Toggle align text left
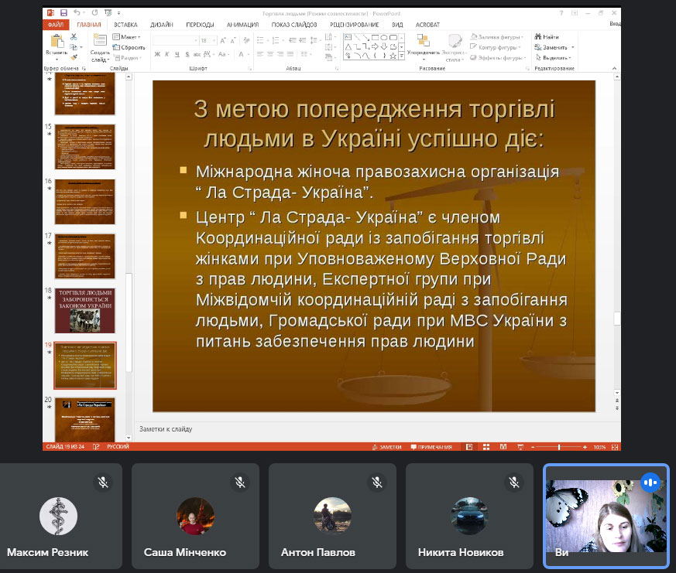This screenshot has height=573, width=676. (260, 54)
